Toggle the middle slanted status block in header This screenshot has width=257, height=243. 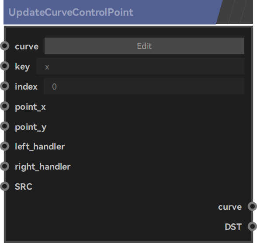click(237, 12)
